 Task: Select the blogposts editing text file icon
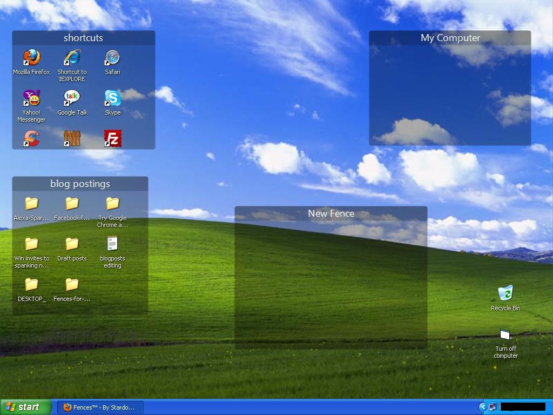click(112, 244)
